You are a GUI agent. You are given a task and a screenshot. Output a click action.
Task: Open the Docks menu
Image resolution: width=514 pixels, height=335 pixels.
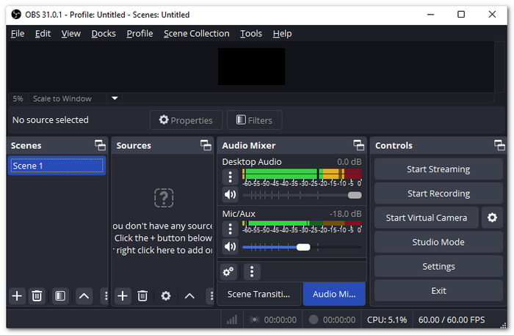pos(104,34)
